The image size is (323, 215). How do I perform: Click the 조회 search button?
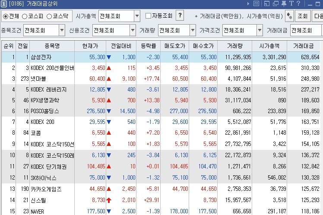[303, 16]
